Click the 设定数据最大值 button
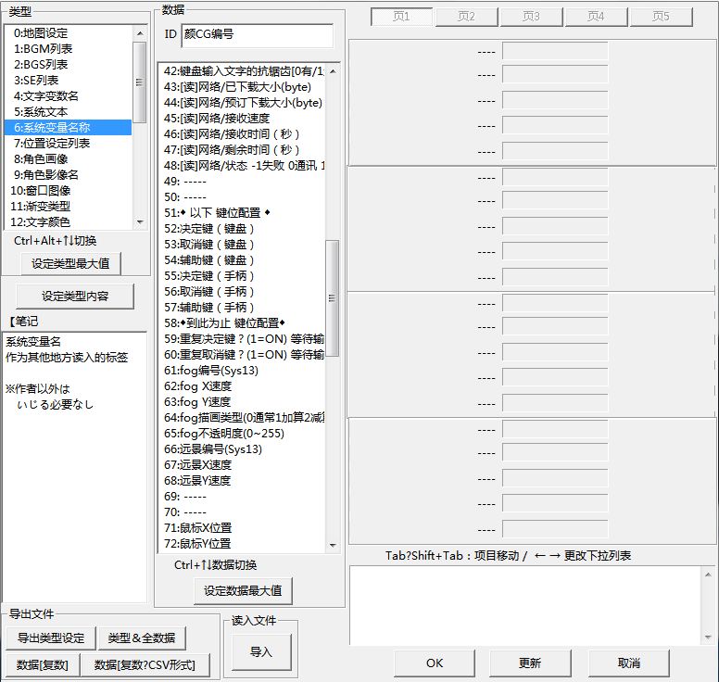 tap(243, 591)
